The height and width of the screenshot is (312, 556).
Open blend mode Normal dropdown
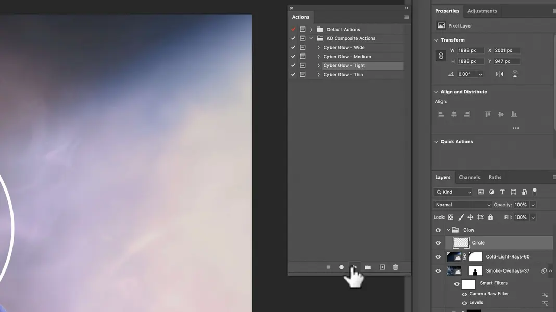(x=462, y=205)
